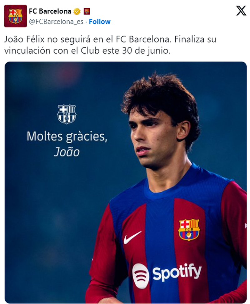Screen dimensions: 250x304
Task: Click the white Barça crest in image
Action: click(x=67, y=114)
